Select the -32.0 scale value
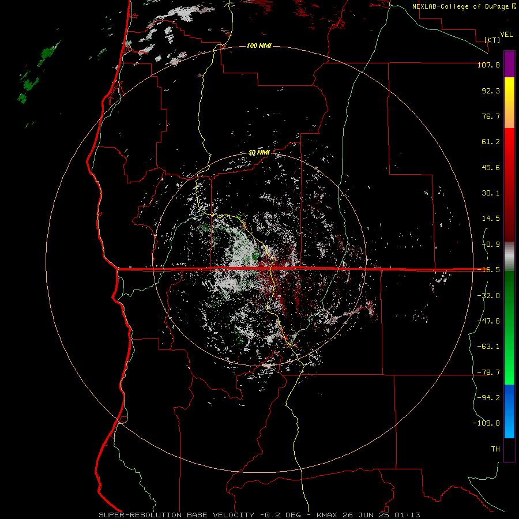The height and width of the screenshot is (519, 519). (488, 296)
